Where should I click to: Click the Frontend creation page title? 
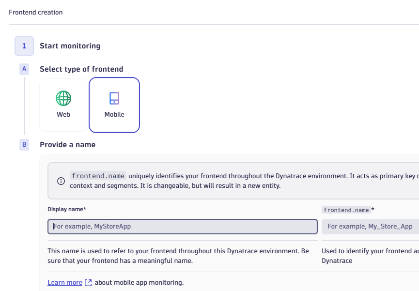point(36,12)
